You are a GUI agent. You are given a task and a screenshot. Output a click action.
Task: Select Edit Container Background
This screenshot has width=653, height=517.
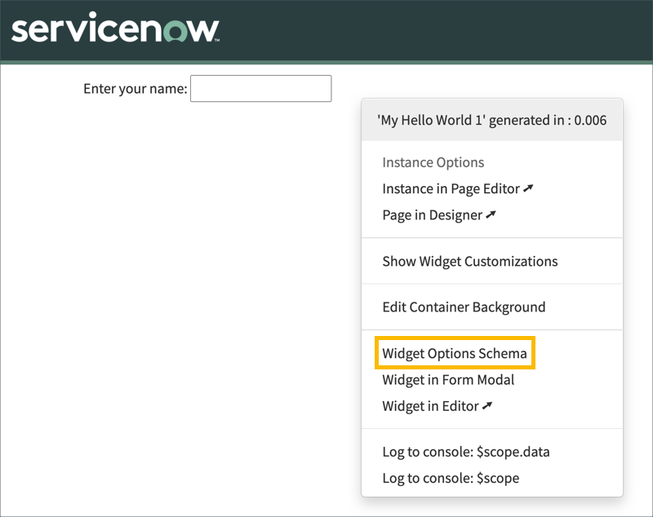[464, 307]
